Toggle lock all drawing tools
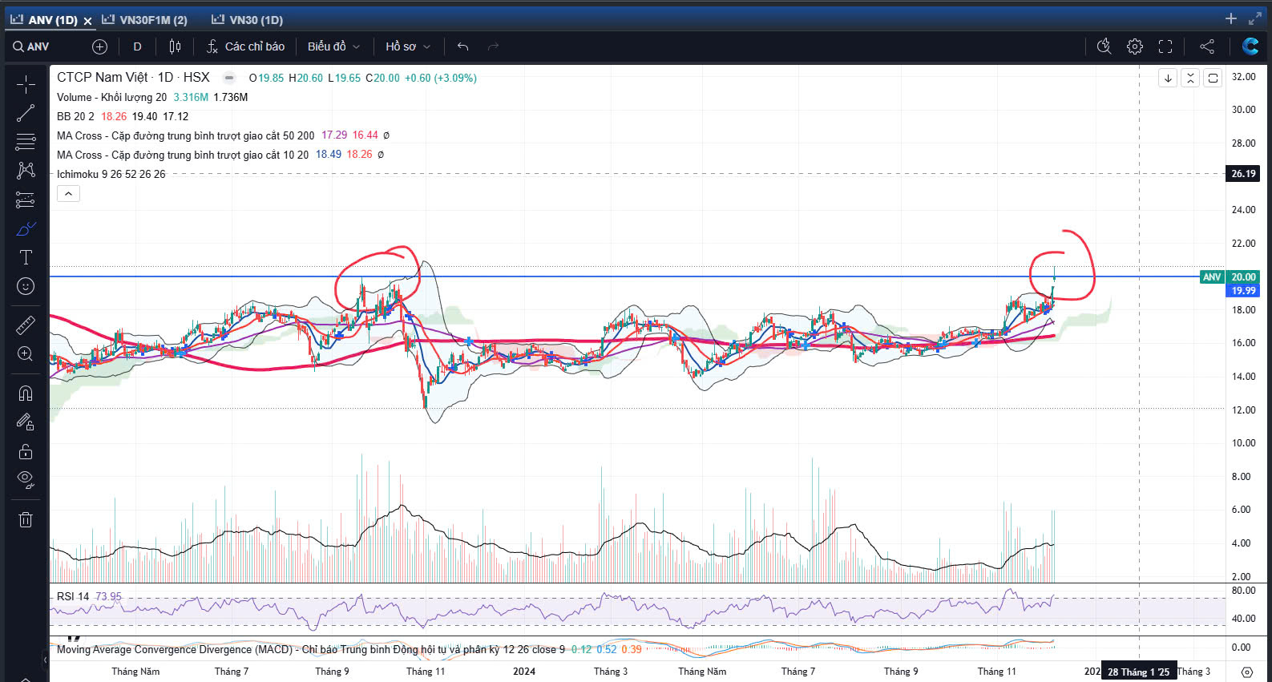This screenshot has height=682, width=1272. tap(26, 451)
